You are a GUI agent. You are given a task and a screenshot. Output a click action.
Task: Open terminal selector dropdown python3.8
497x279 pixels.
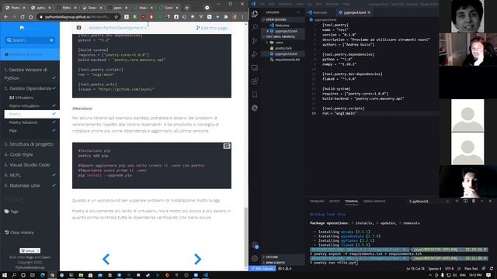(429, 201)
